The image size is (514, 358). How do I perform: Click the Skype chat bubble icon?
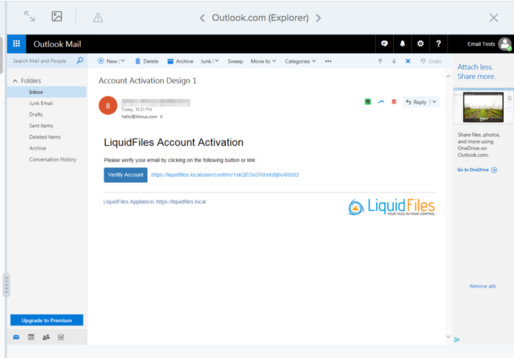point(384,43)
